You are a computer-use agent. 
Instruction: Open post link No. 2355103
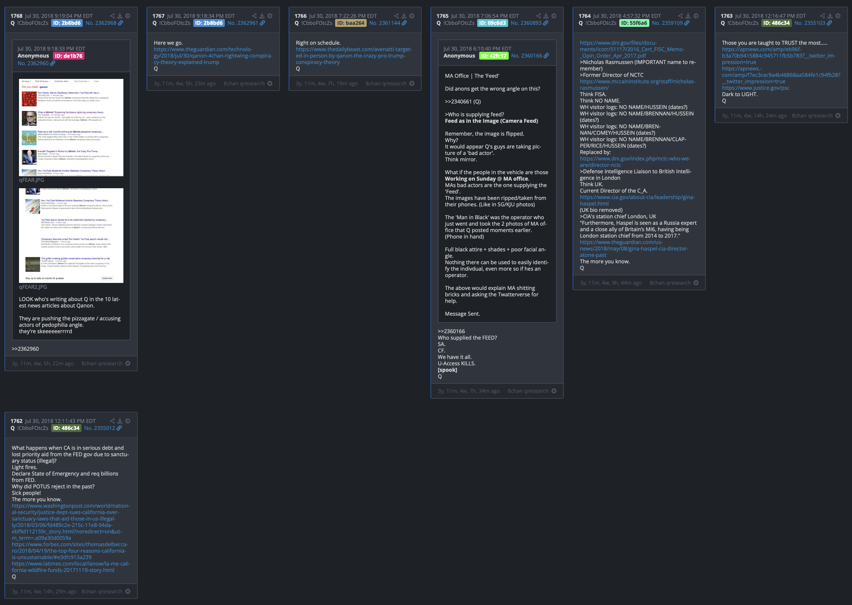[813, 23]
